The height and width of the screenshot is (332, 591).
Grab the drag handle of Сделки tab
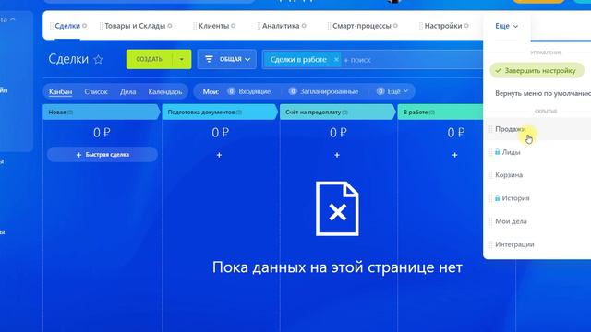tap(52, 26)
